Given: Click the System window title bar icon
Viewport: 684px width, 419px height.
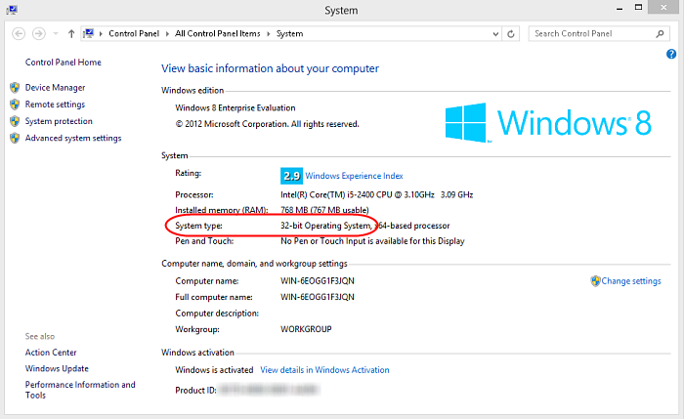Looking at the screenshot, I should click(x=12, y=10).
